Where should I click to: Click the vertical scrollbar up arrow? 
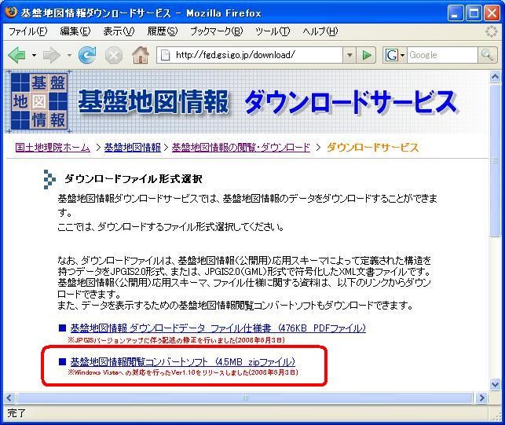tap(495, 77)
